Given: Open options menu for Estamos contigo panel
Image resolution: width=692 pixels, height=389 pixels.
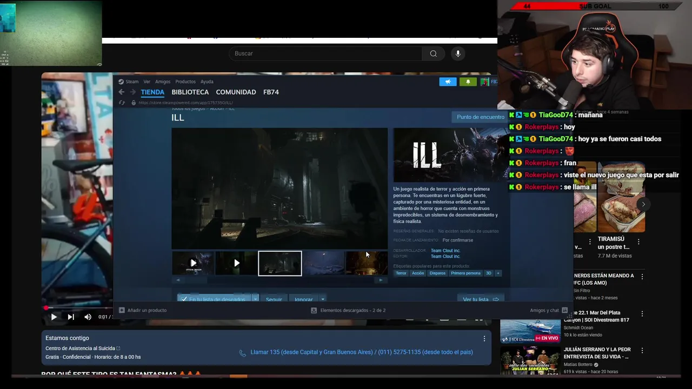Looking at the screenshot, I should pos(484,338).
